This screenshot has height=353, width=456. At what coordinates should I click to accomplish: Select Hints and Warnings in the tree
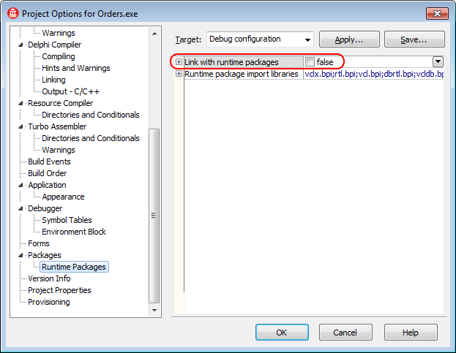tap(76, 68)
